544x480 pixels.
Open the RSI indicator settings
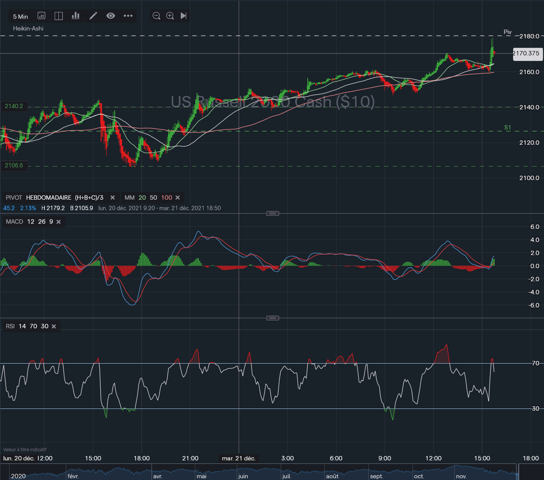point(27,326)
